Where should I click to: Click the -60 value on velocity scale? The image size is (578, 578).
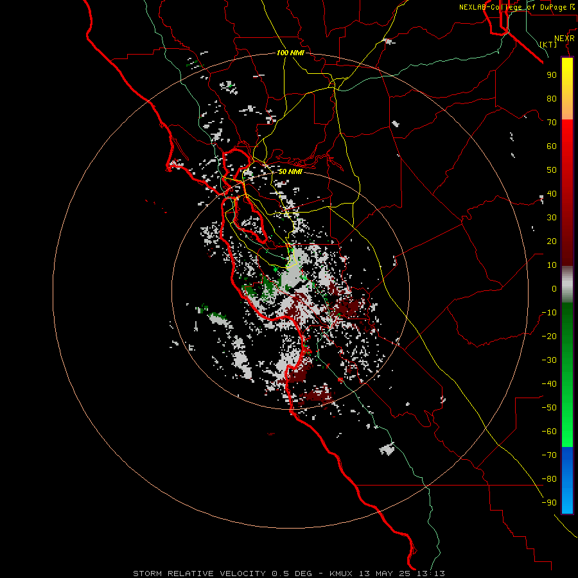click(x=549, y=432)
